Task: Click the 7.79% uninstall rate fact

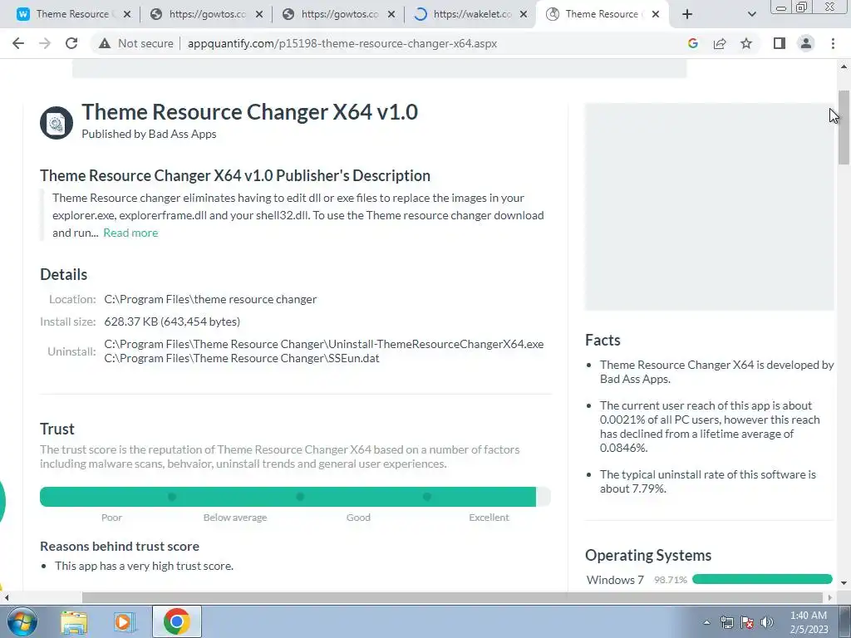Action: click(708, 481)
